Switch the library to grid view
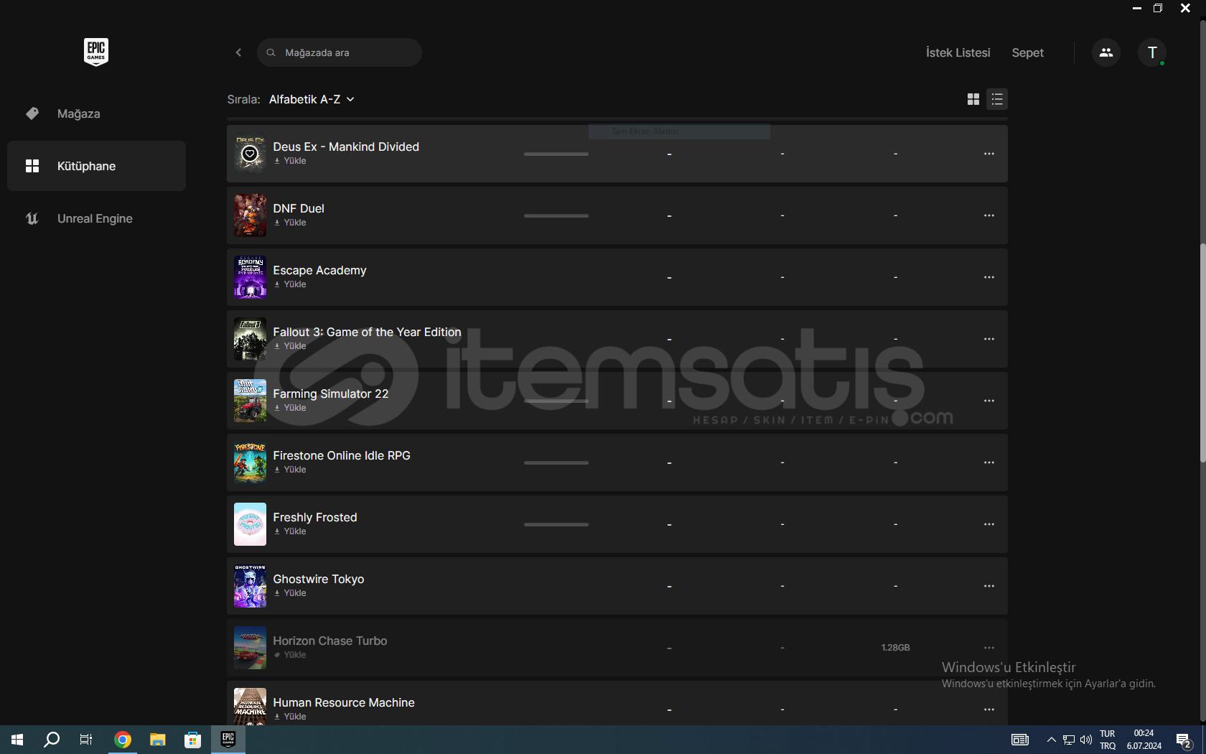This screenshot has height=754, width=1206. pyautogui.click(x=973, y=99)
